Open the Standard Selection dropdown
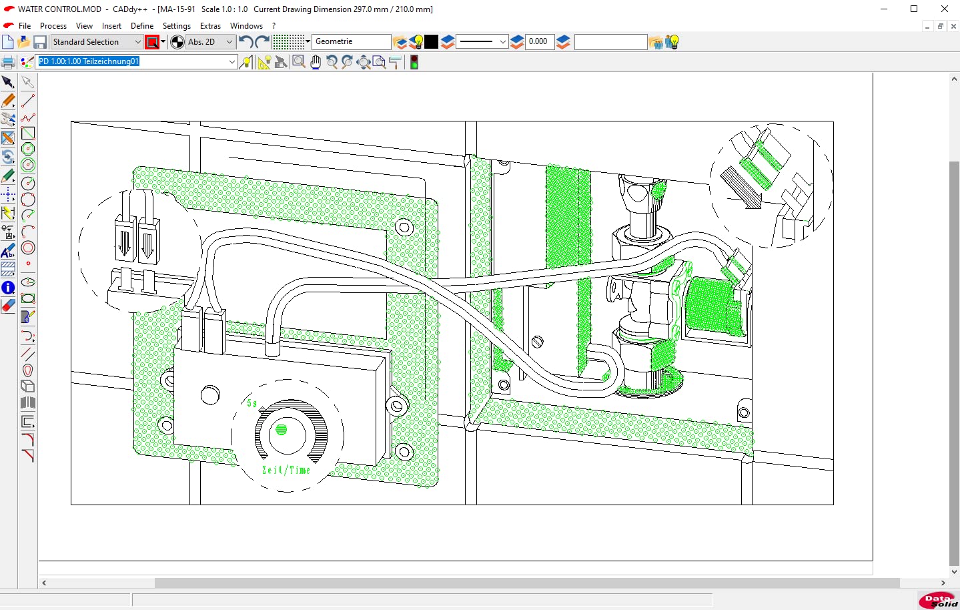960x610 pixels. click(x=137, y=41)
